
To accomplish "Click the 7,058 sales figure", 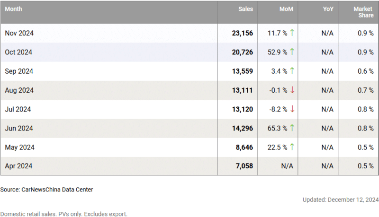I will 244,166.
